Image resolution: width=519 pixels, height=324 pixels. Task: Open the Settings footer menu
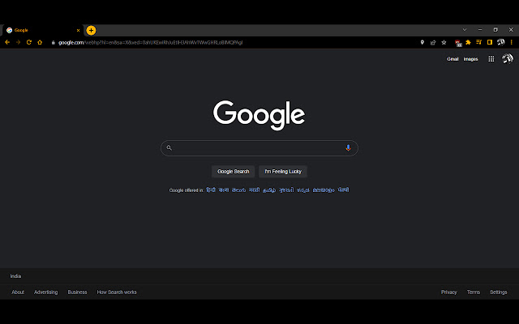(499, 292)
